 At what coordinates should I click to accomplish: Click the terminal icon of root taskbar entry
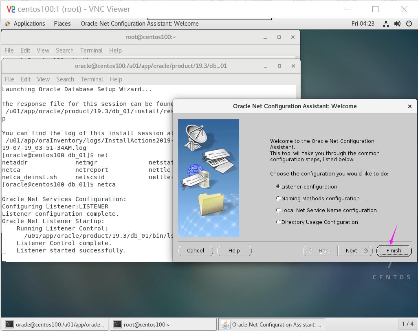(117, 324)
